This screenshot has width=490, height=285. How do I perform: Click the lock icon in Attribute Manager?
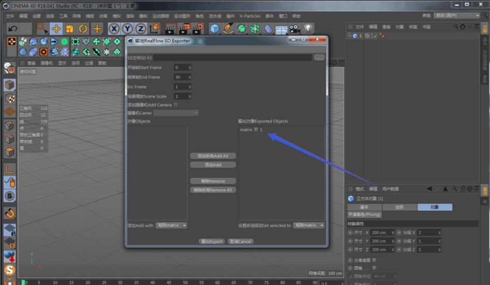point(463,189)
